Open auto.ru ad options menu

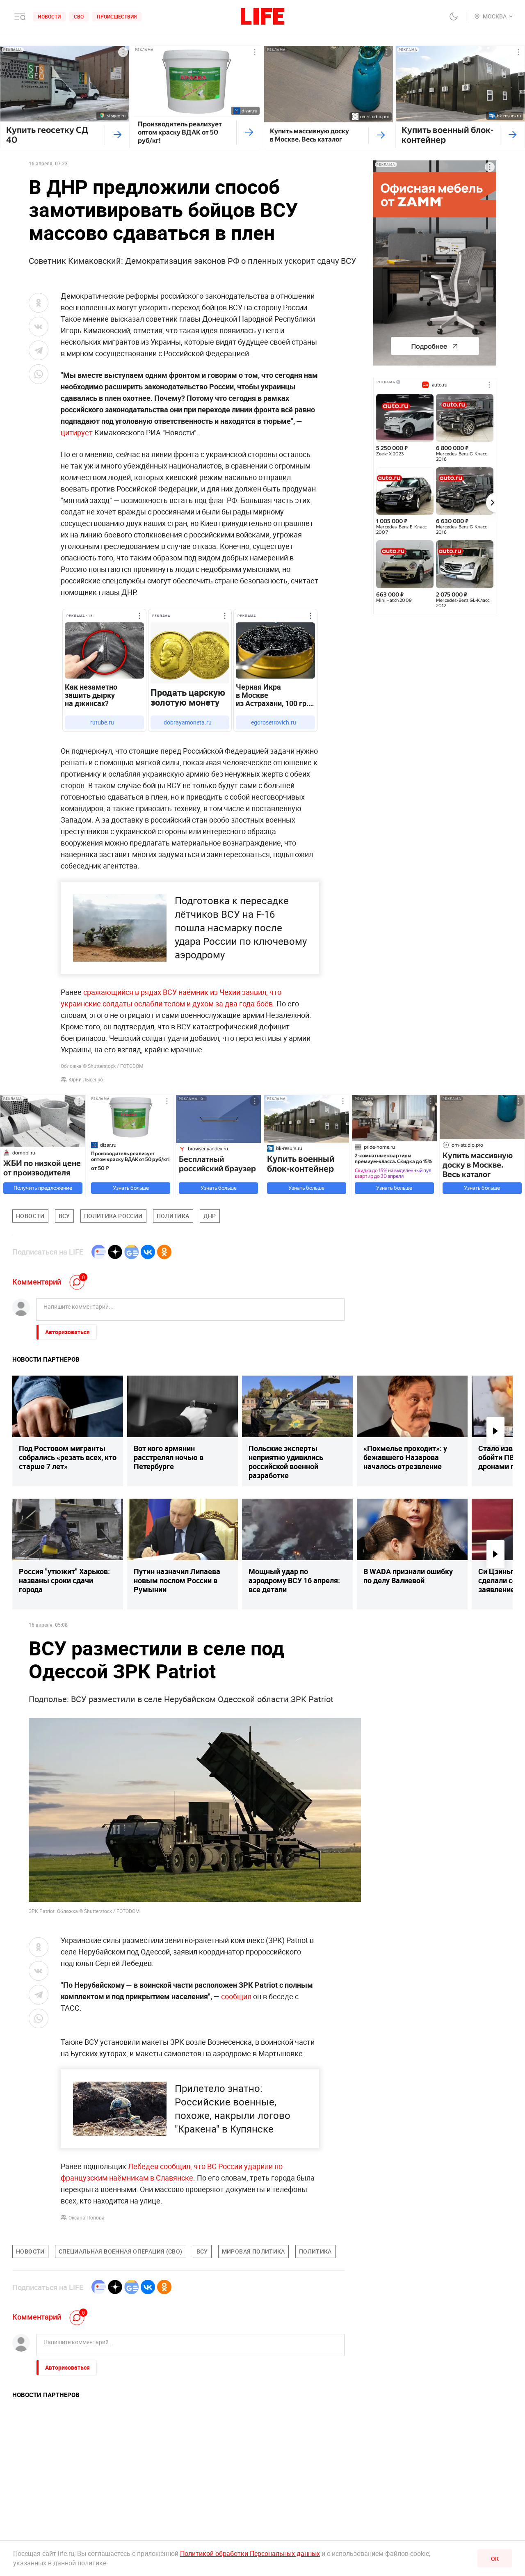coord(489,384)
